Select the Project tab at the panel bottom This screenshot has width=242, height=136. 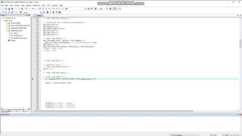4,111
